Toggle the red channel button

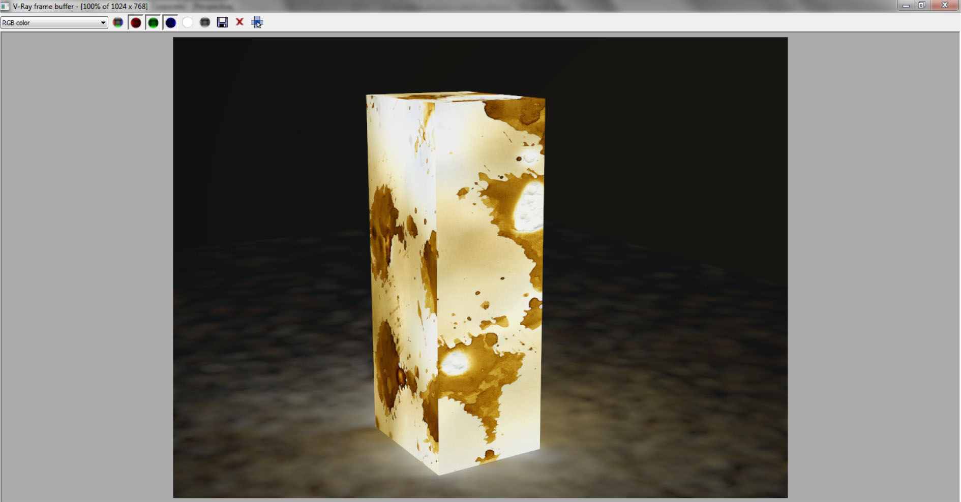(136, 23)
